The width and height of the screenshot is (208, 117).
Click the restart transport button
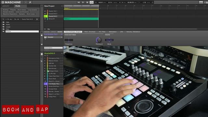click(x=79, y=2)
